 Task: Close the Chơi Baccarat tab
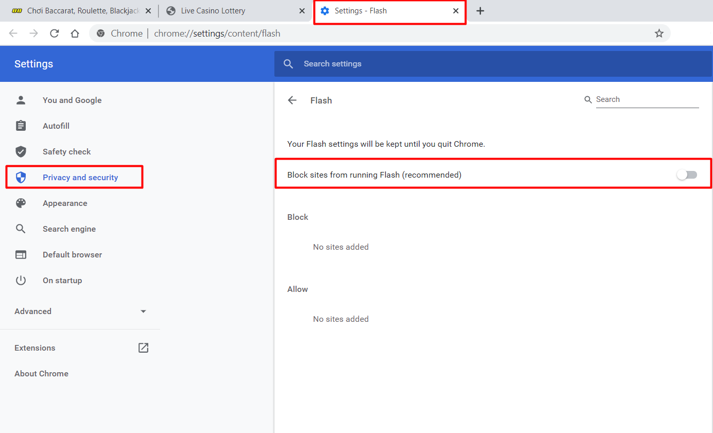(148, 11)
